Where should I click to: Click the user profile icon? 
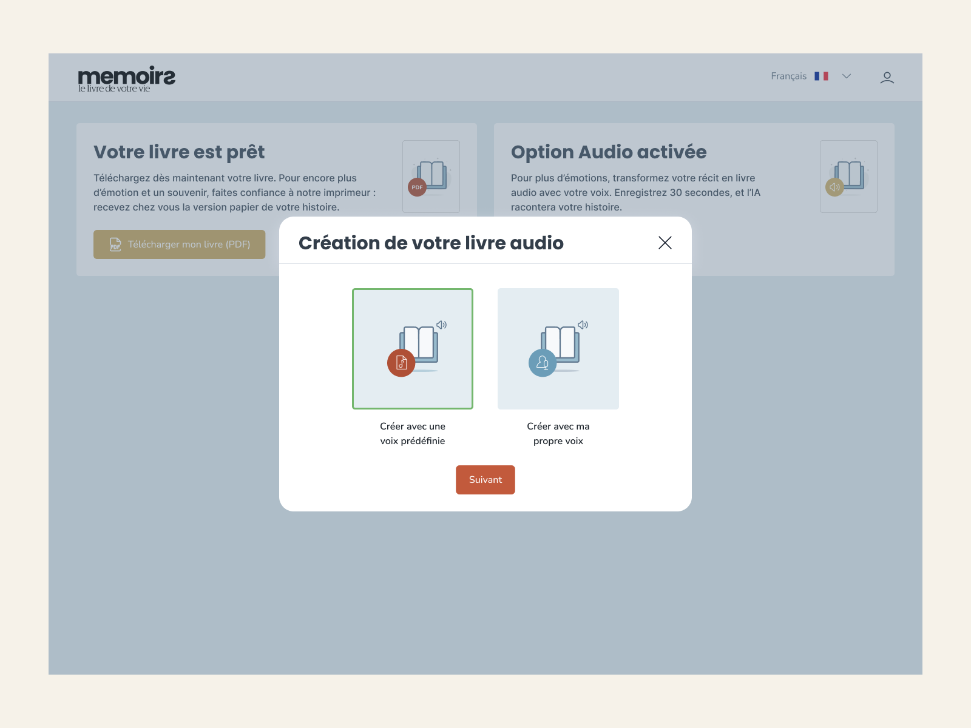click(x=887, y=77)
